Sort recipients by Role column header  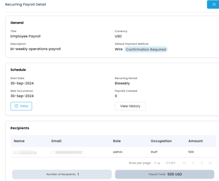[x=117, y=141]
